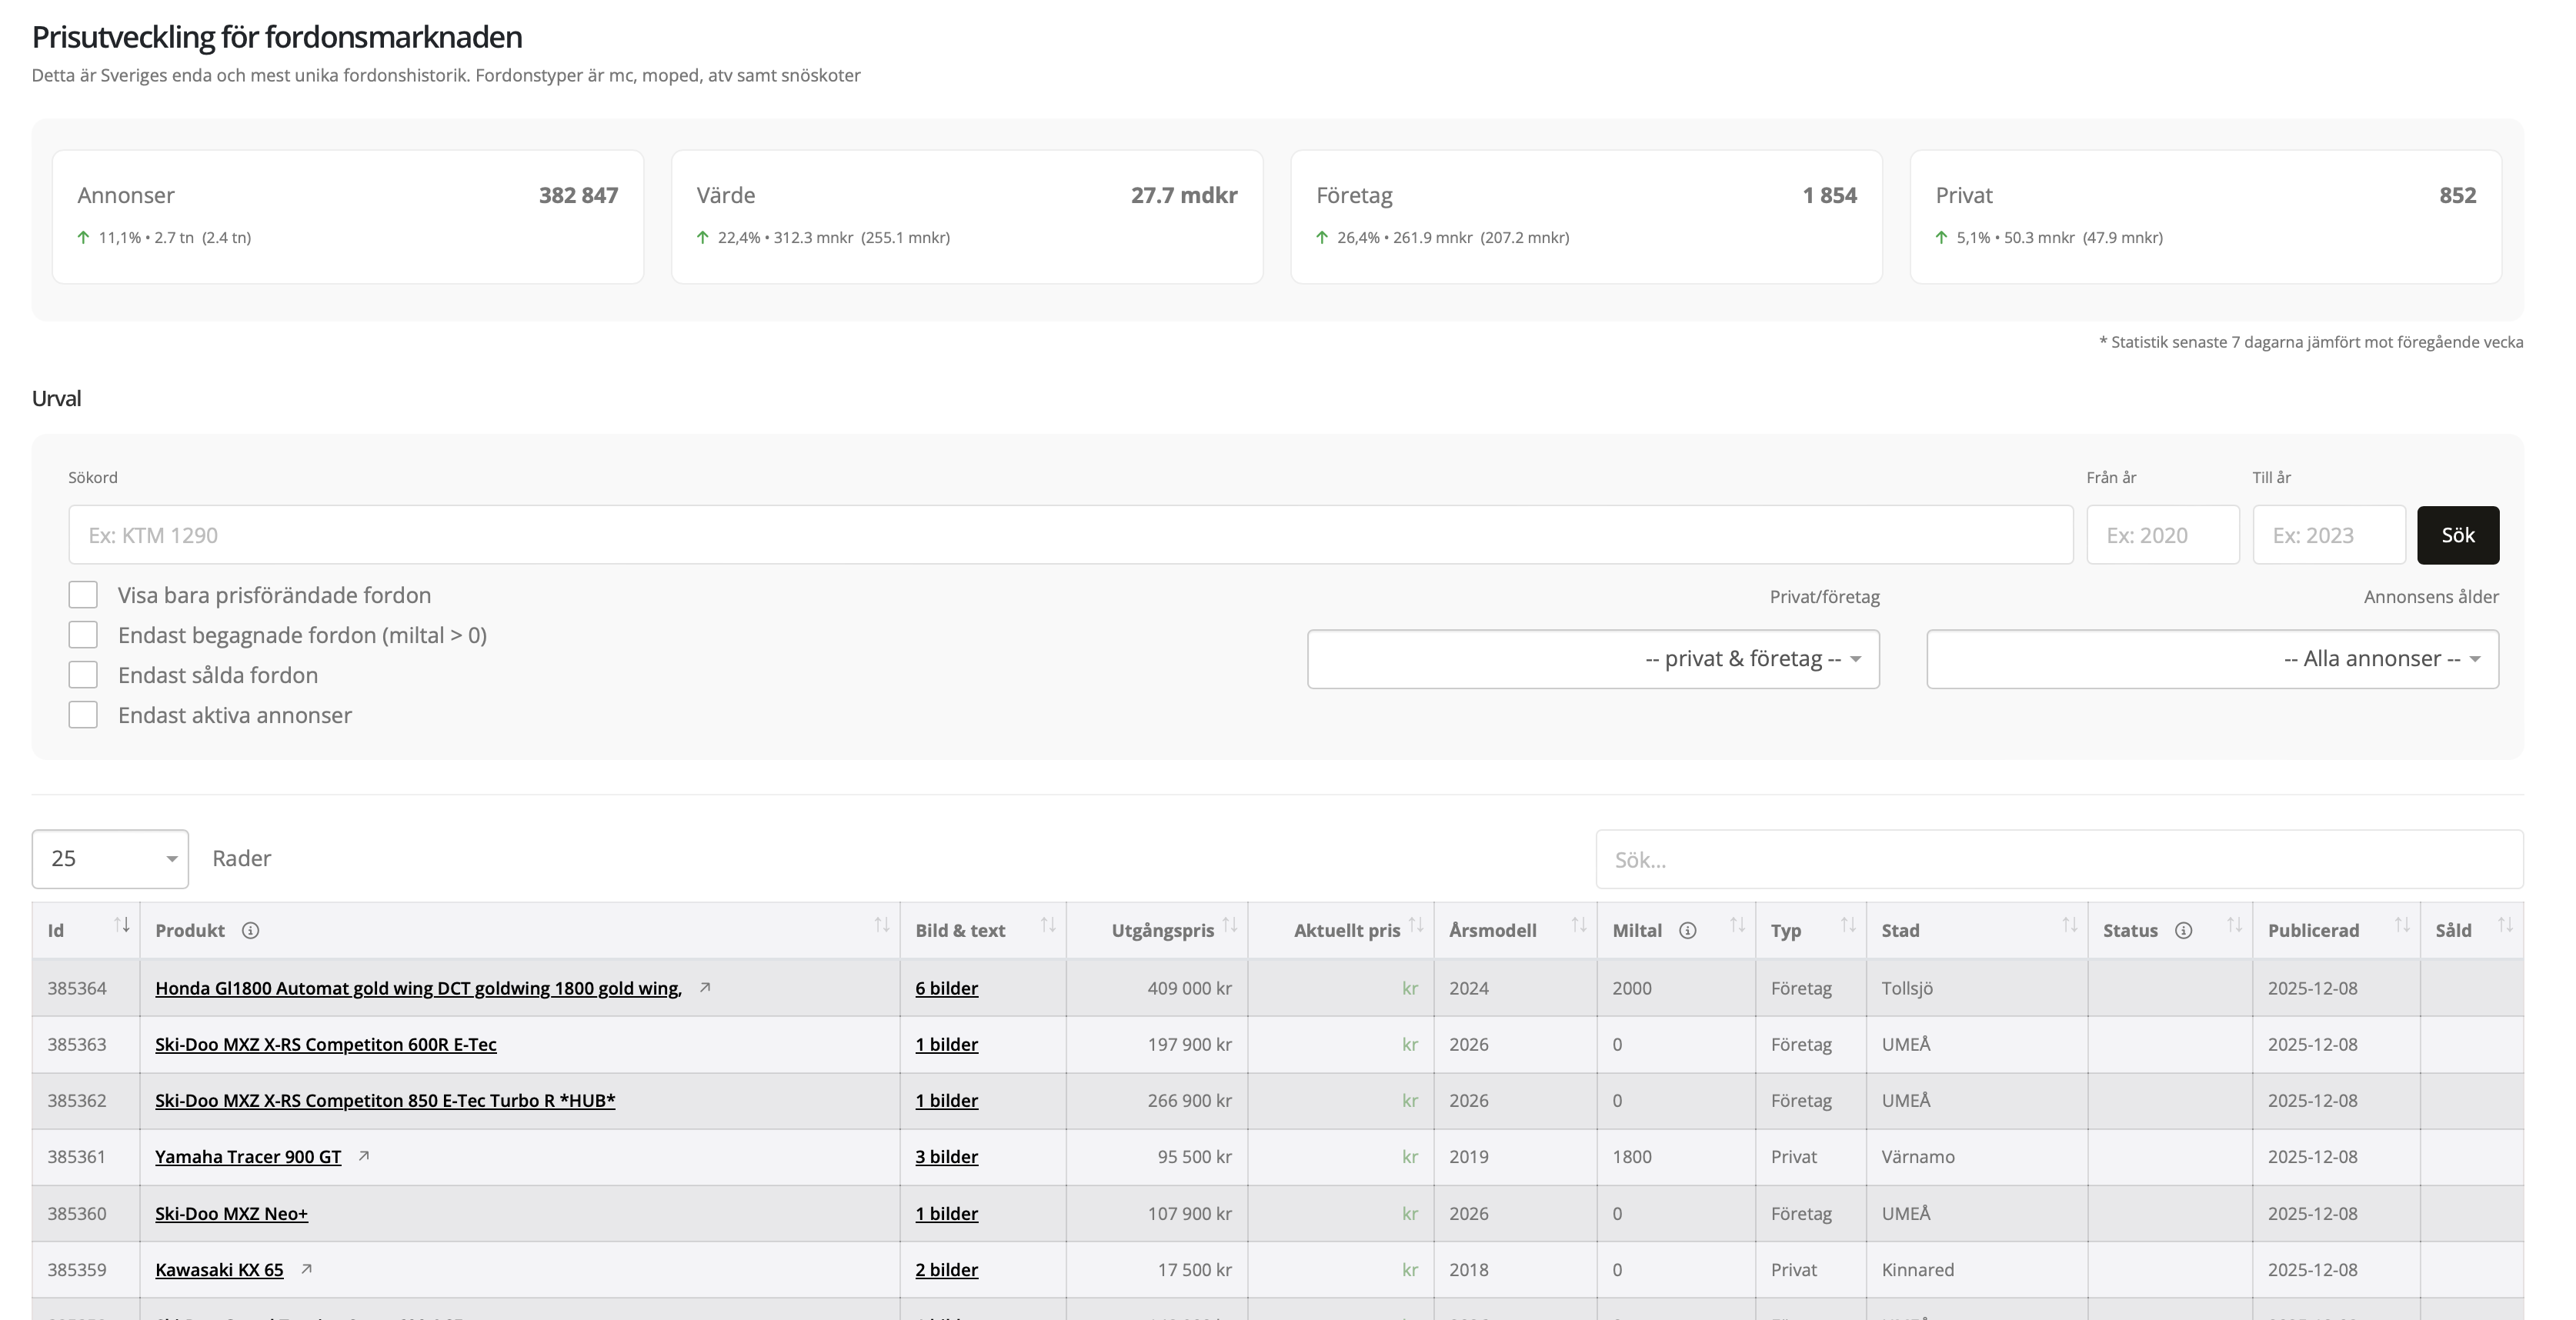
Task: Open external link arrow for Yamaha Tracer 900 GT
Action: (x=364, y=1156)
